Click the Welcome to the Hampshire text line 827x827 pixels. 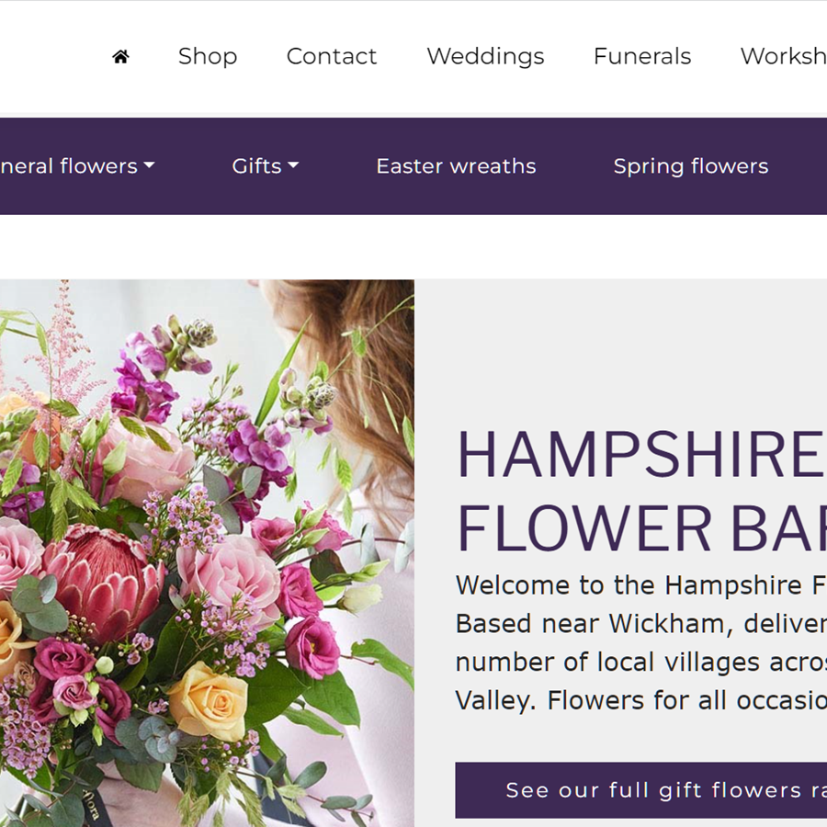click(x=640, y=585)
